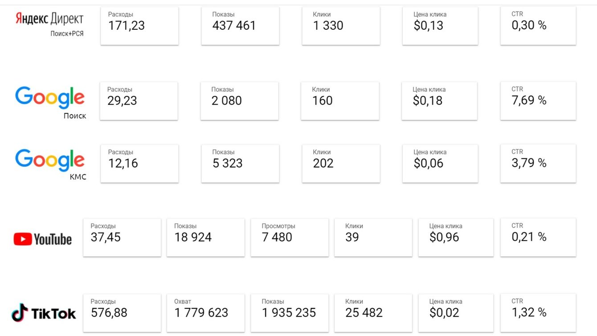The height and width of the screenshot is (336, 597).
Task: Select YouTube Просмотры card showing 7 480
Action: tap(290, 238)
